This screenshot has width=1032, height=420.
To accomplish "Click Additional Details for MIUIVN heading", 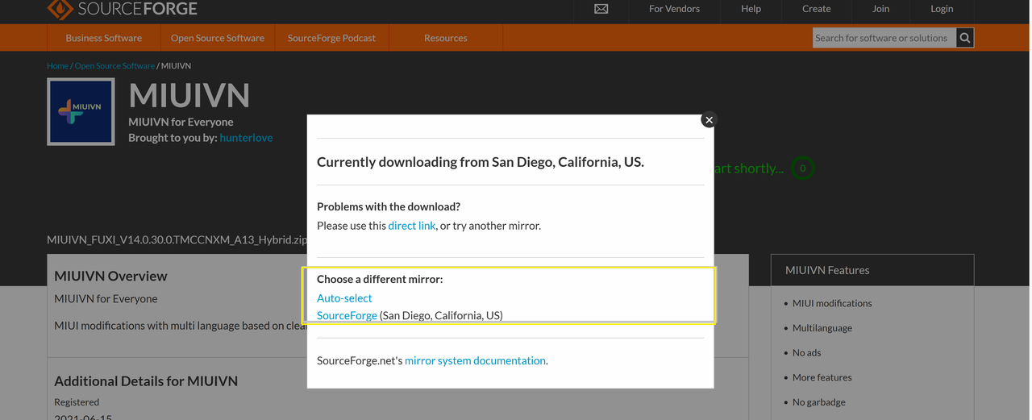I will (x=146, y=380).
